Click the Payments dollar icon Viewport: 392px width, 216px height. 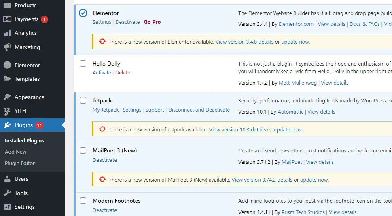click(x=7, y=19)
